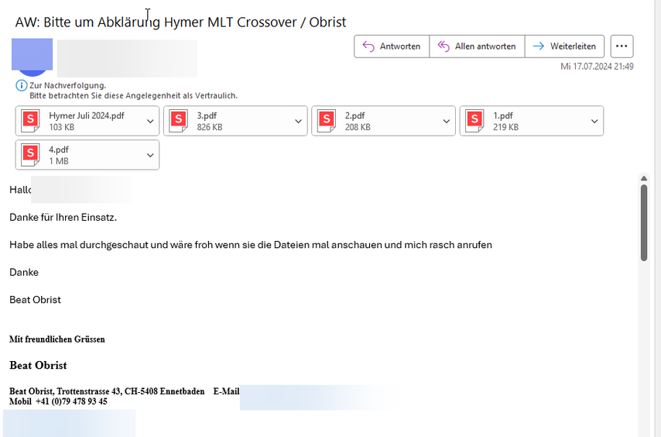Click the email subject line title
661x437 pixels.
tap(180, 22)
